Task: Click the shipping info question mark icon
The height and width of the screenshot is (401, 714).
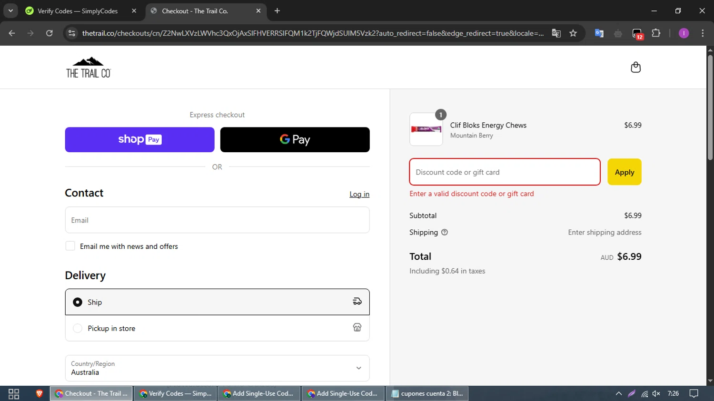Action: click(x=445, y=232)
